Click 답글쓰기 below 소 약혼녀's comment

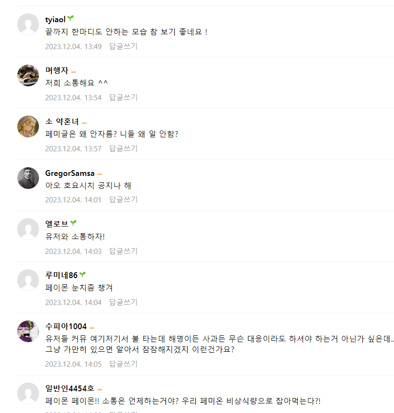click(x=123, y=148)
